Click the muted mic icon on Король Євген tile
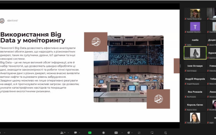 185,110
